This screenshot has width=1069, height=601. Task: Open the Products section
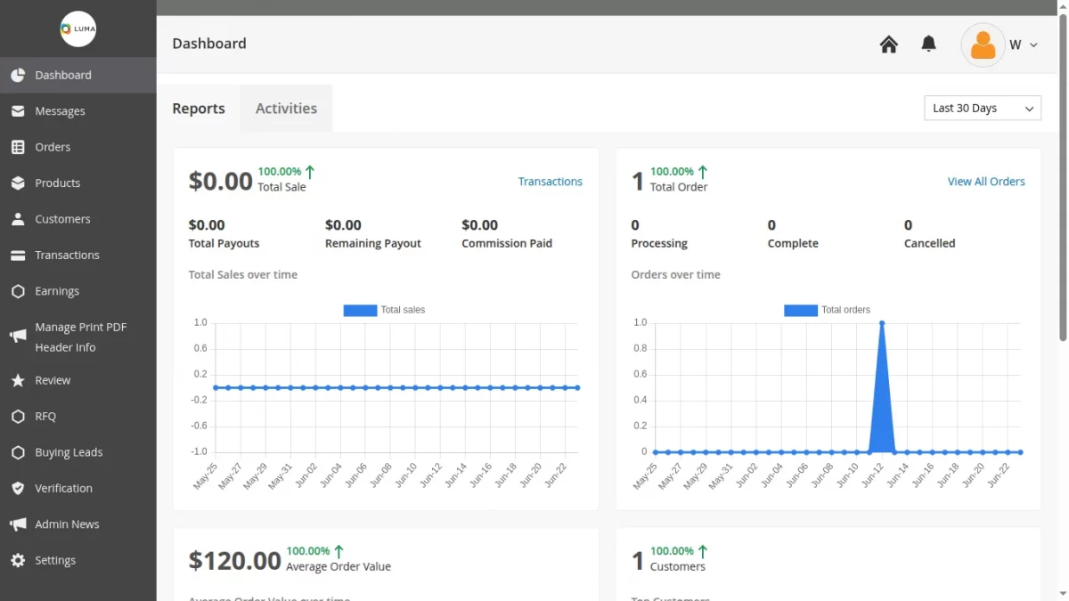(x=20, y=183)
